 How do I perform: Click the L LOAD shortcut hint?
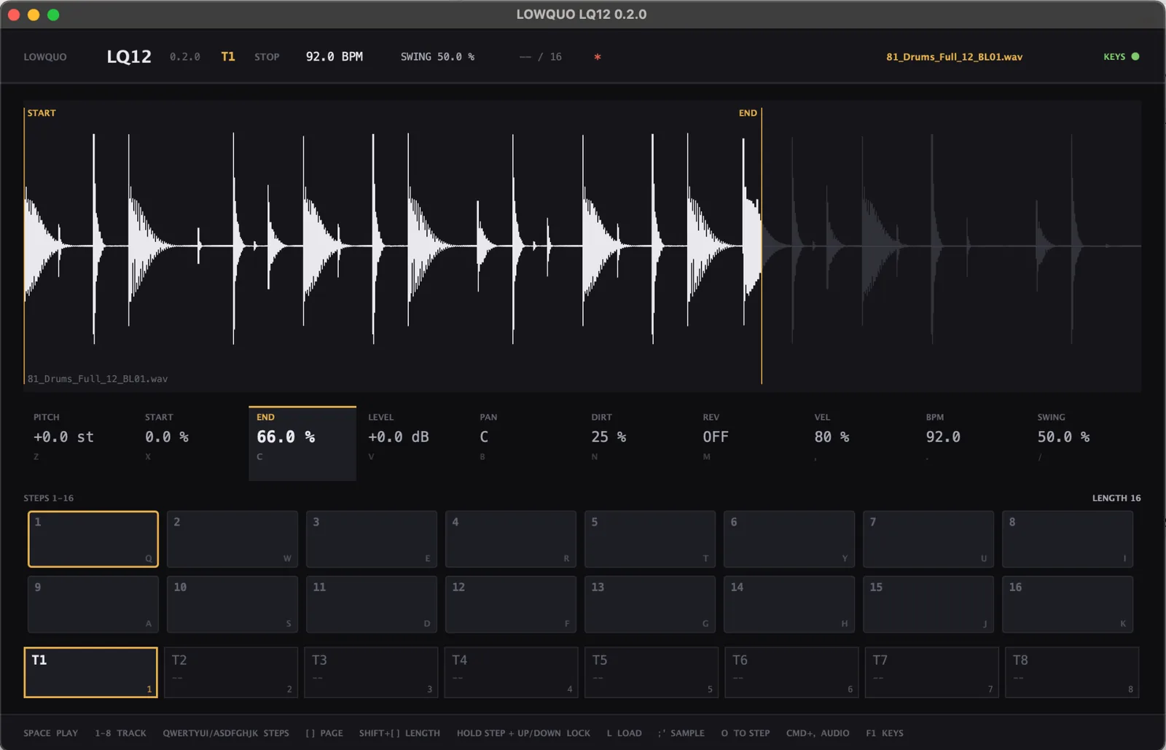click(624, 733)
